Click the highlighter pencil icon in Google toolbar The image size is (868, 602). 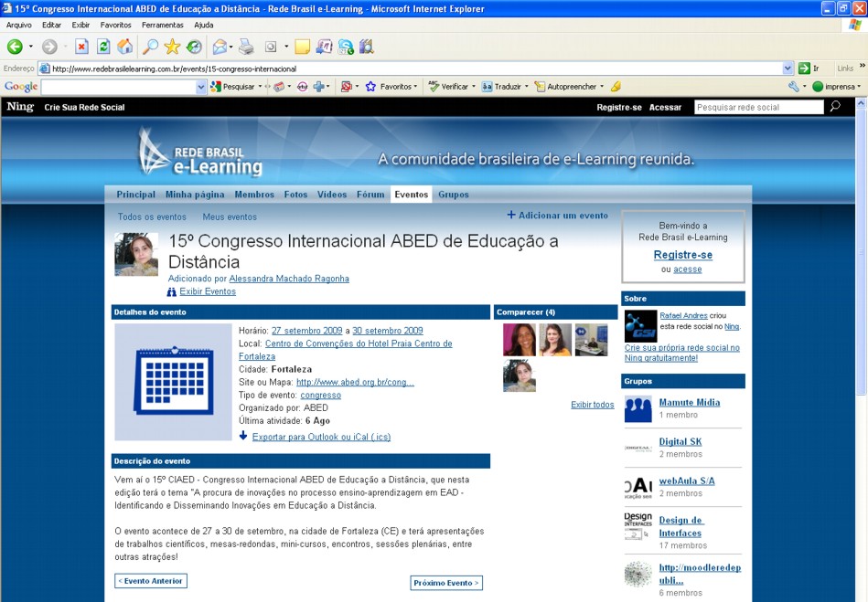[x=616, y=87]
